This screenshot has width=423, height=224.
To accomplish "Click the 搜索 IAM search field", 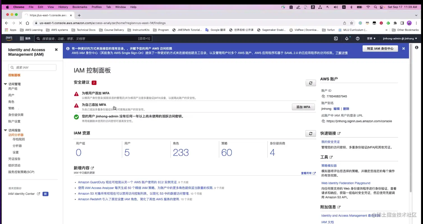I will (32, 67).
